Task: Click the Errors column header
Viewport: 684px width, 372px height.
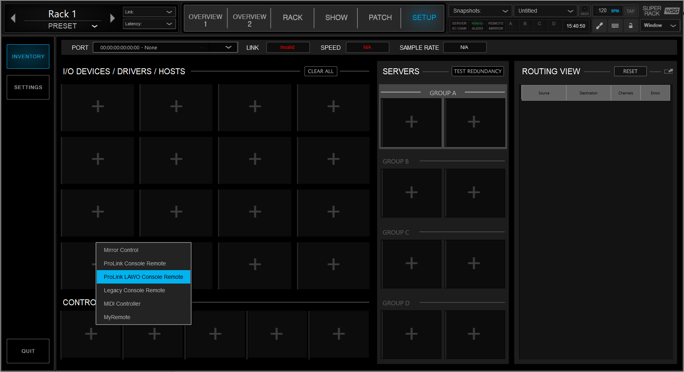Action: pos(655,93)
